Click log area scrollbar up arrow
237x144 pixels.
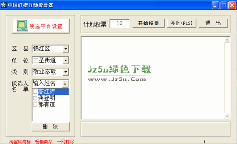pyautogui.click(x=227, y=40)
